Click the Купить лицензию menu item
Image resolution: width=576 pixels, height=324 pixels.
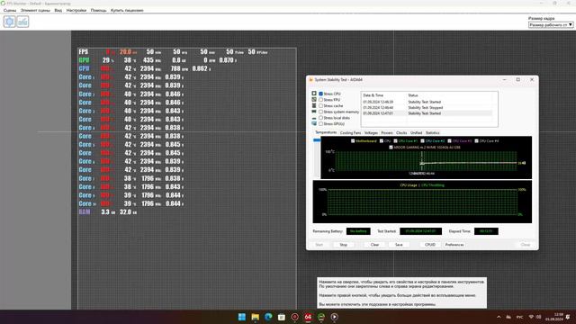[x=127, y=10]
